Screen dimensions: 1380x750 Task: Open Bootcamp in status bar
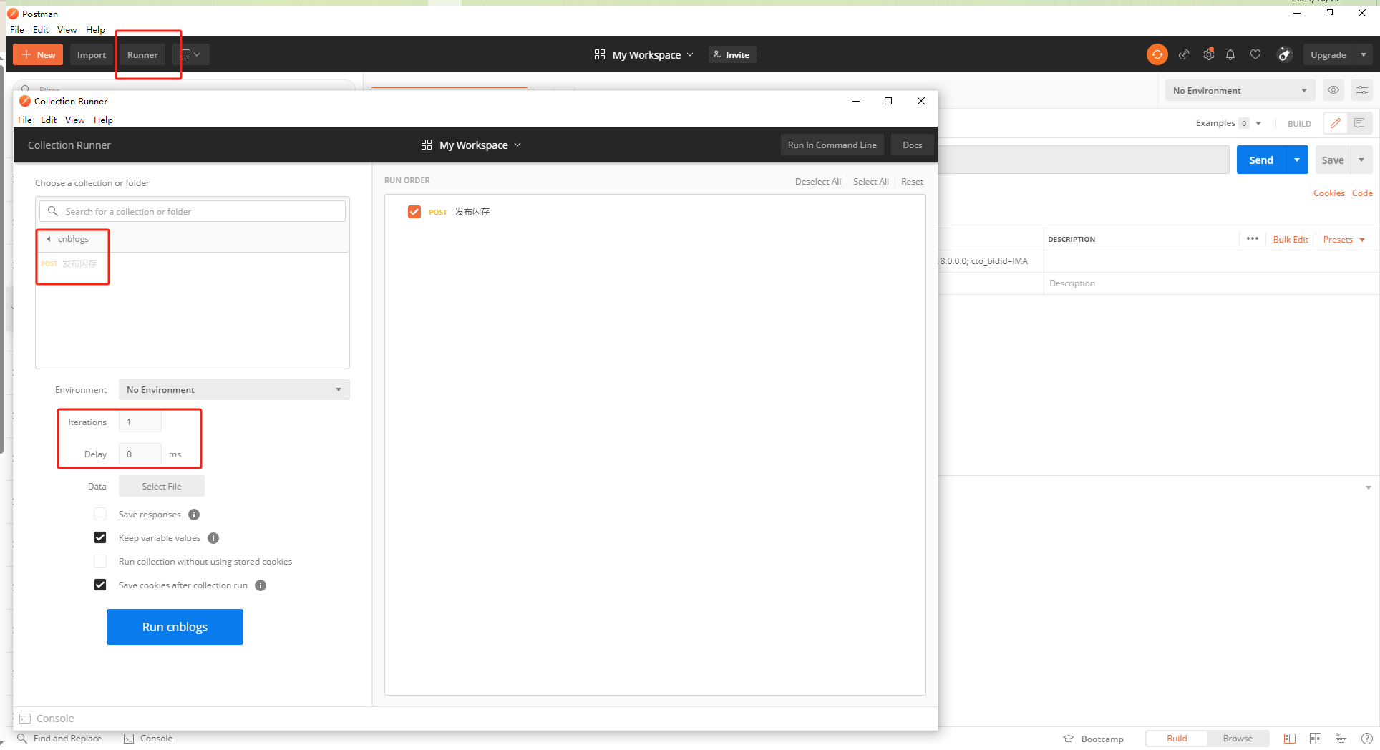click(1093, 739)
